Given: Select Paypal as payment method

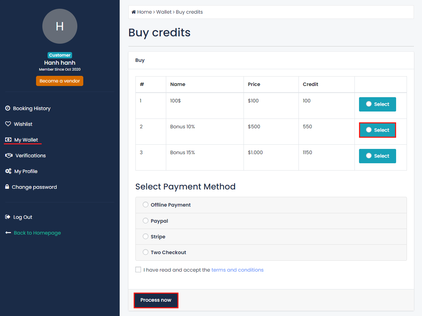Looking at the screenshot, I should point(146,221).
